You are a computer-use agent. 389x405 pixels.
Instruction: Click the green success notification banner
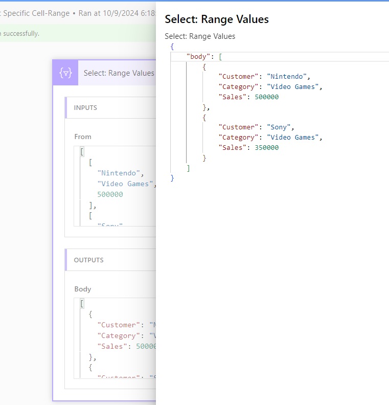coord(77,34)
